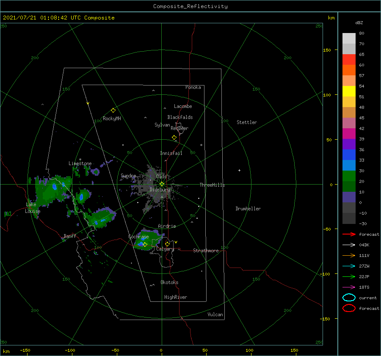This screenshot has height=356, width=381.
Task: Click the ThreeHills town label
Action: click(213, 185)
